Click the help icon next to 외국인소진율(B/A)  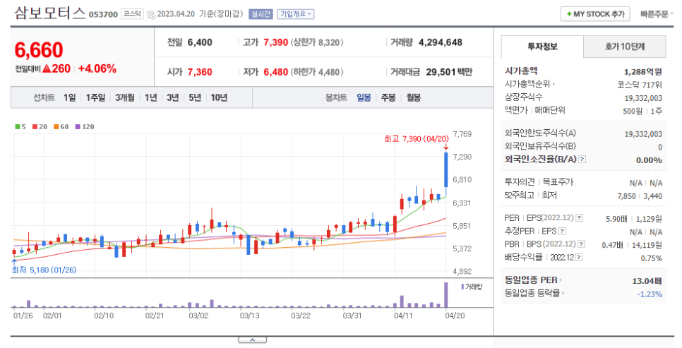pos(582,160)
